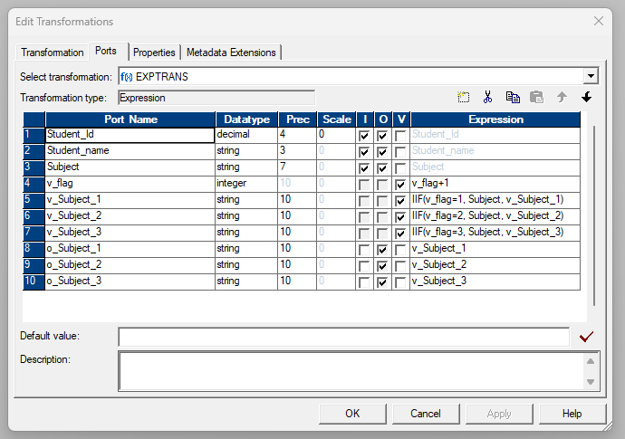625x439 pixels.
Task: Toggle Output checkbox for o_Subject_1 port
Action: click(x=382, y=249)
